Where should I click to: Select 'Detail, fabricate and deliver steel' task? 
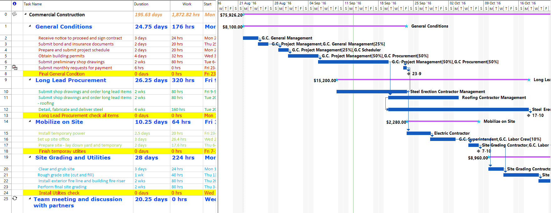(x=71, y=109)
